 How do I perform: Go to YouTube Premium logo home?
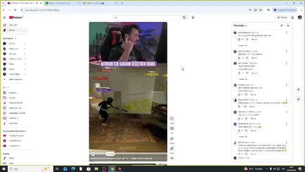[16, 17]
